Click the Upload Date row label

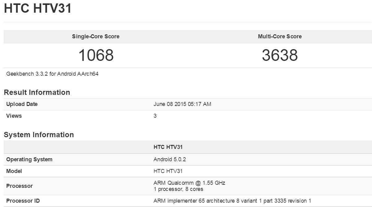coord(22,104)
